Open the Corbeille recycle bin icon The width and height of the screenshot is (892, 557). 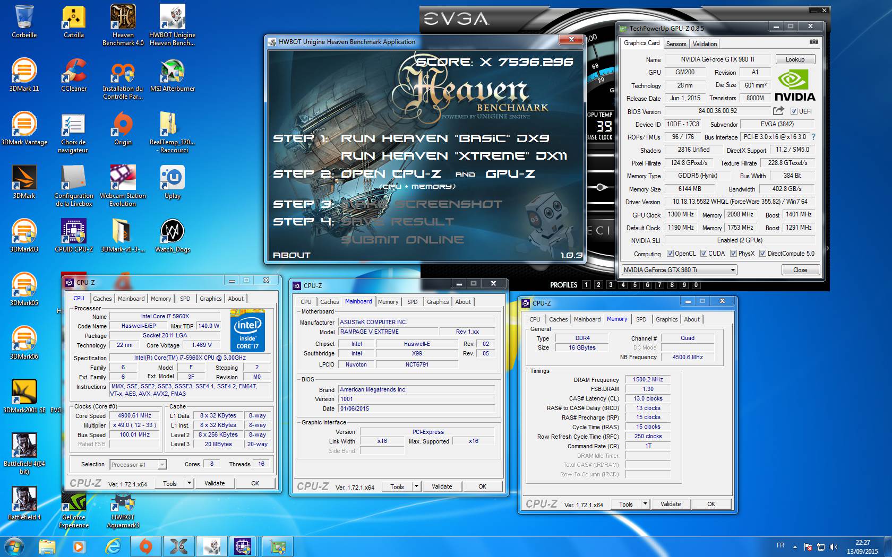[24, 21]
